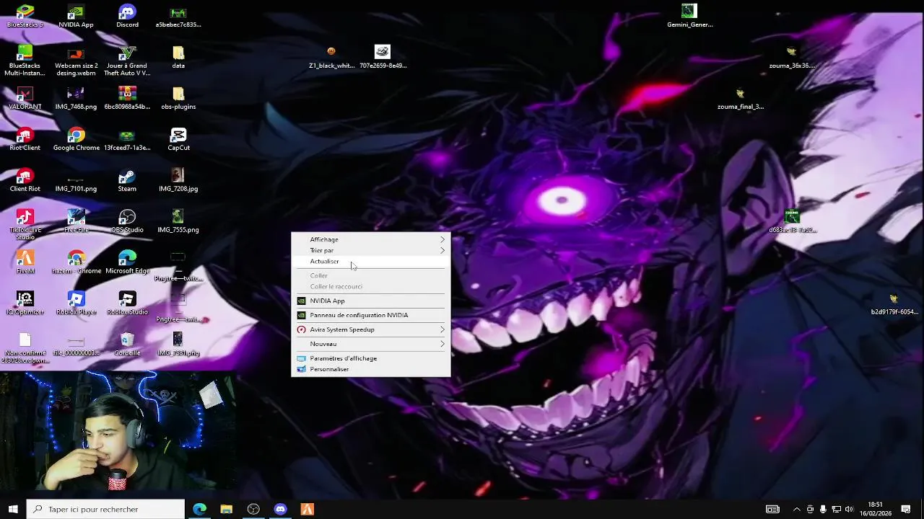Expand the Nouveau submenu
This screenshot has width=924, height=519.
pyautogui.click(x=370, y=344)
